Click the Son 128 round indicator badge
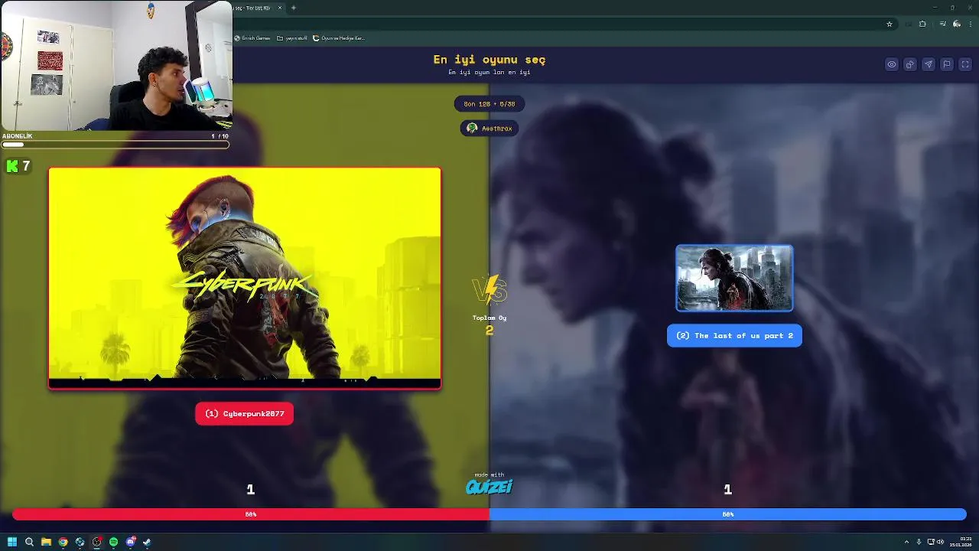The height and width of the screenshot is (551, 979). (x=489, y=104)
